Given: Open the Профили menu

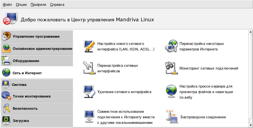Looking at the screenshot, I should pyautogui.click(x=38, y=5).
